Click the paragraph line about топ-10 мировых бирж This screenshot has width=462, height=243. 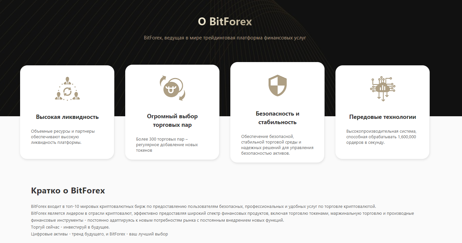point(203,207)
